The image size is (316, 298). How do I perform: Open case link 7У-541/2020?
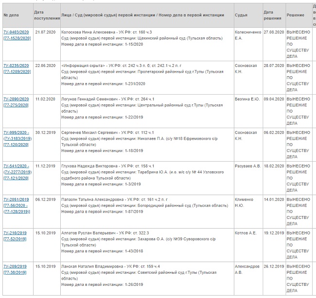pyautogui.click(x=16, y=166)
